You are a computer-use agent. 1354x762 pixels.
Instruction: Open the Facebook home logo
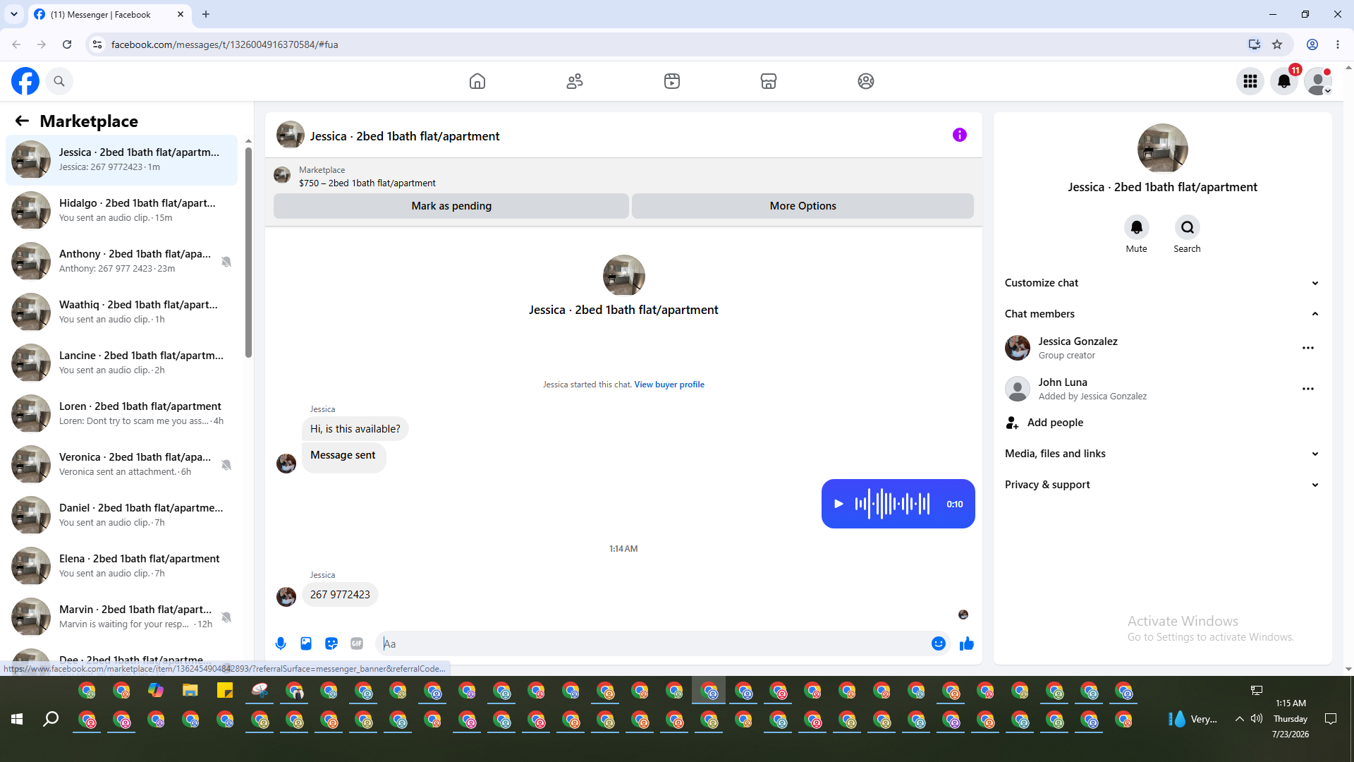click(x=25, y=81)
